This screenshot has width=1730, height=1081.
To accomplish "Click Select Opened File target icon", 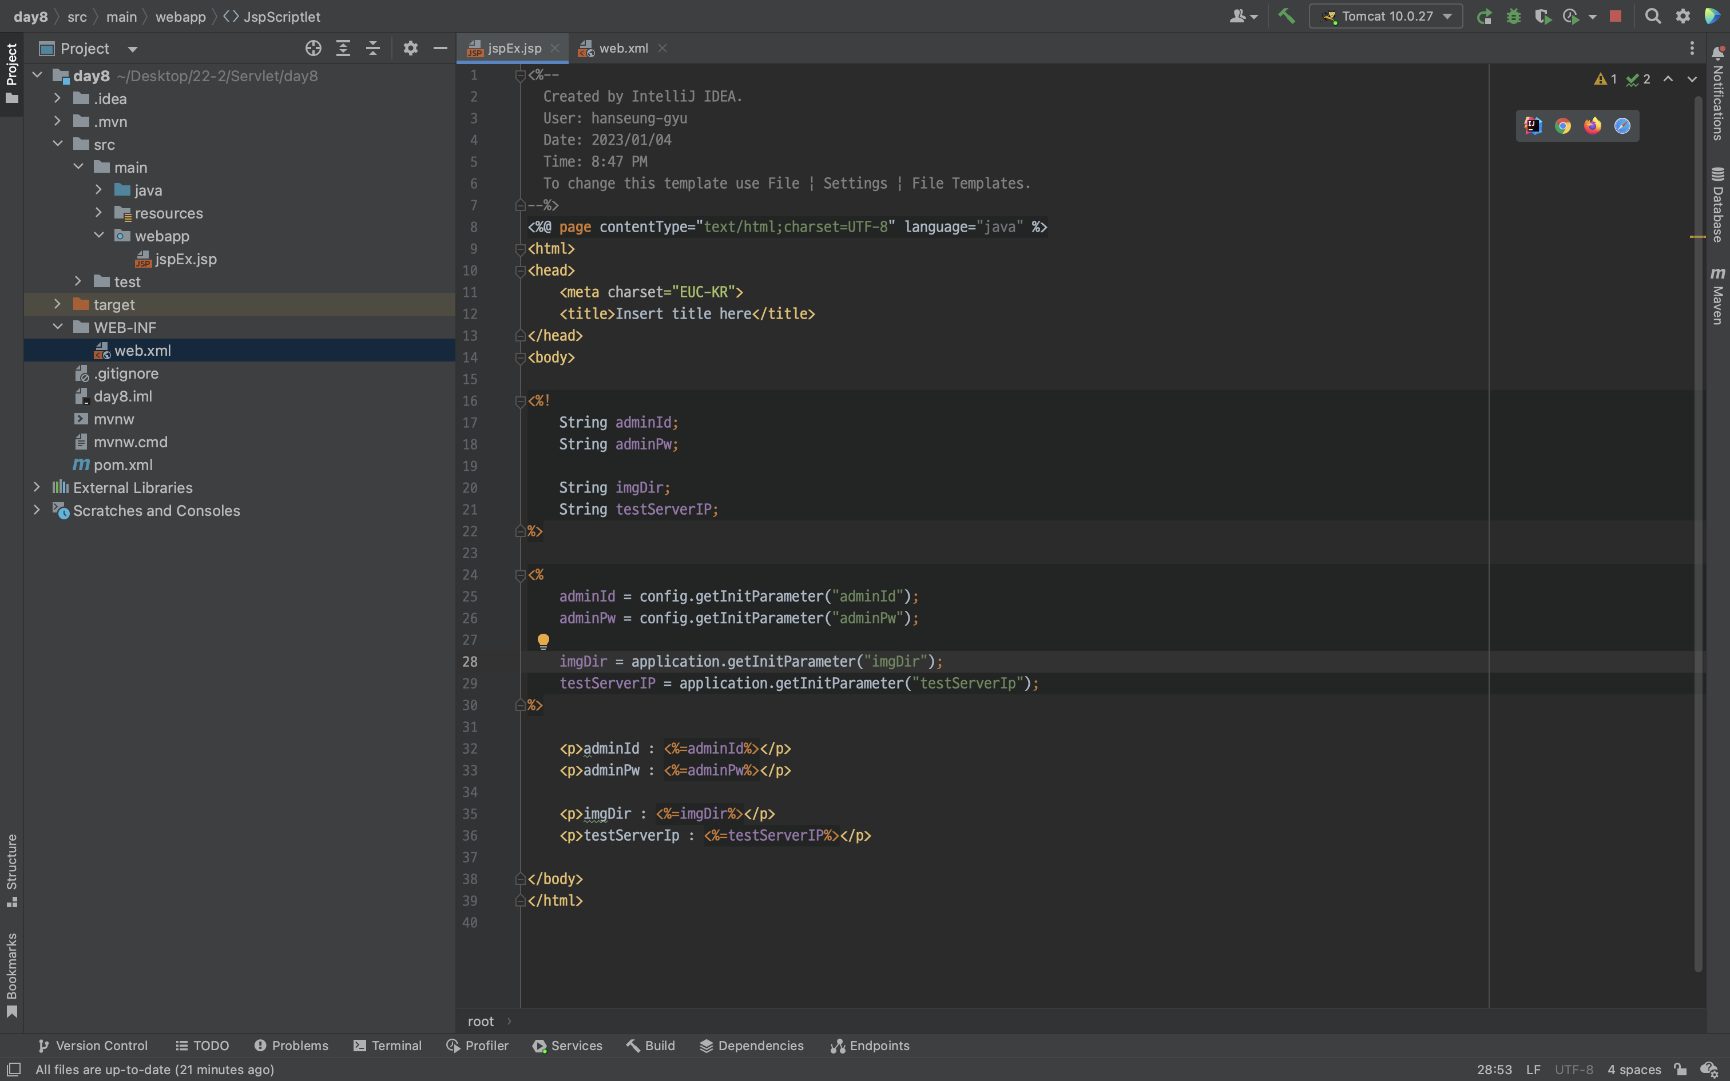I will (313, 49).
